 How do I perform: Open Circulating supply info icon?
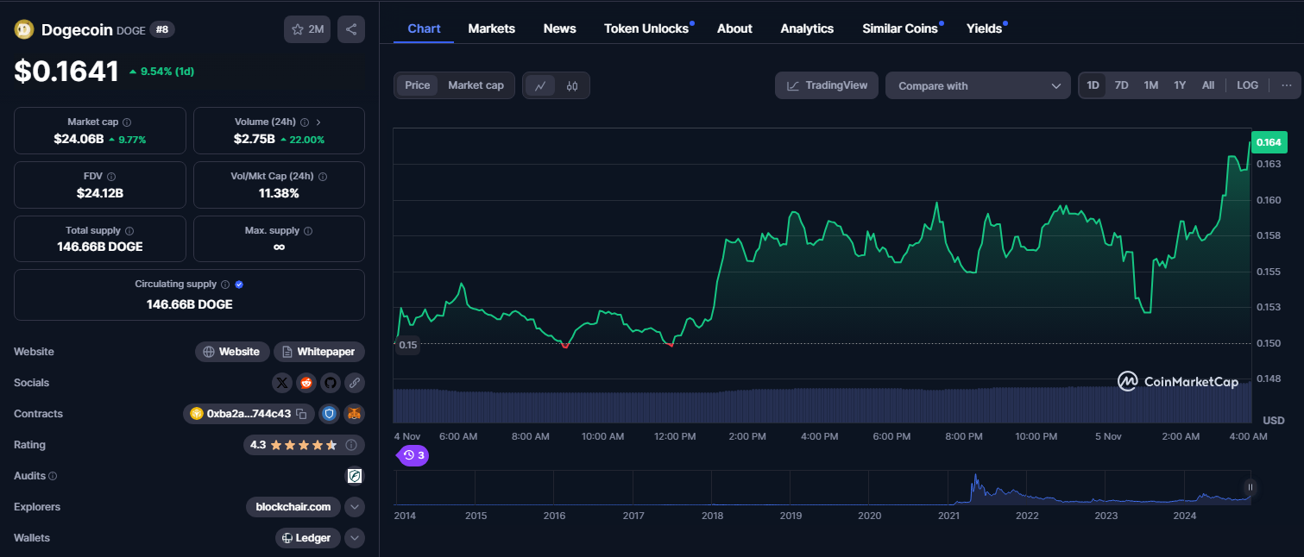click(225, 285)
